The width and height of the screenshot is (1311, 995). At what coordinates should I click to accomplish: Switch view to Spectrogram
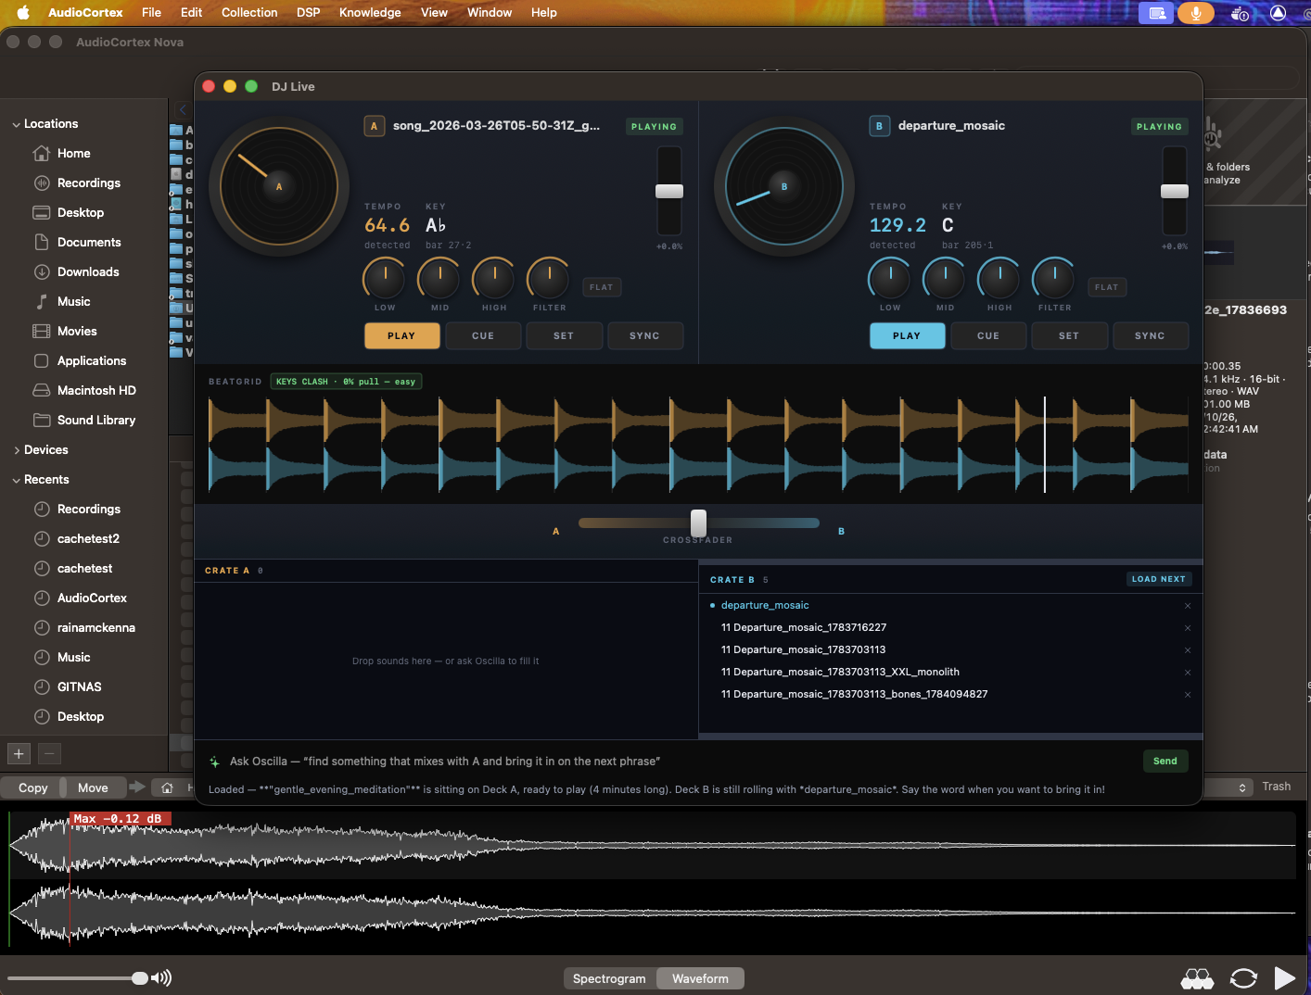[609, 978]
